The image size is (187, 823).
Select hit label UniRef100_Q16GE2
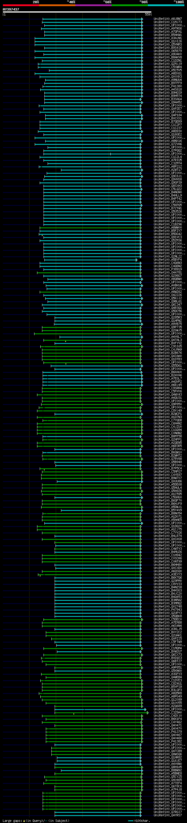point(168,134)
